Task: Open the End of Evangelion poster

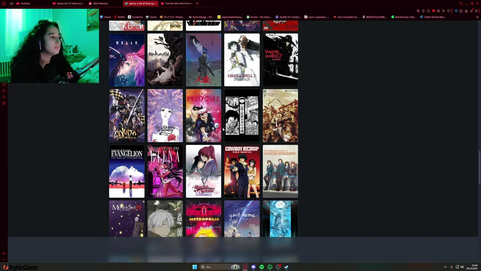Action: coord(127,171)
